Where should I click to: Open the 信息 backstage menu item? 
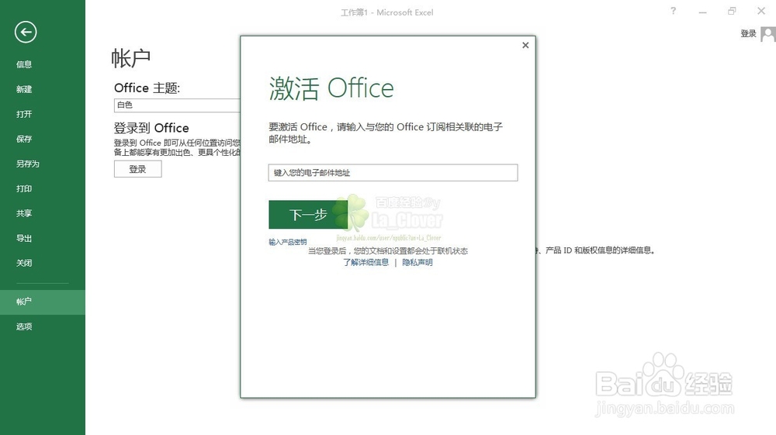(24, 64)
